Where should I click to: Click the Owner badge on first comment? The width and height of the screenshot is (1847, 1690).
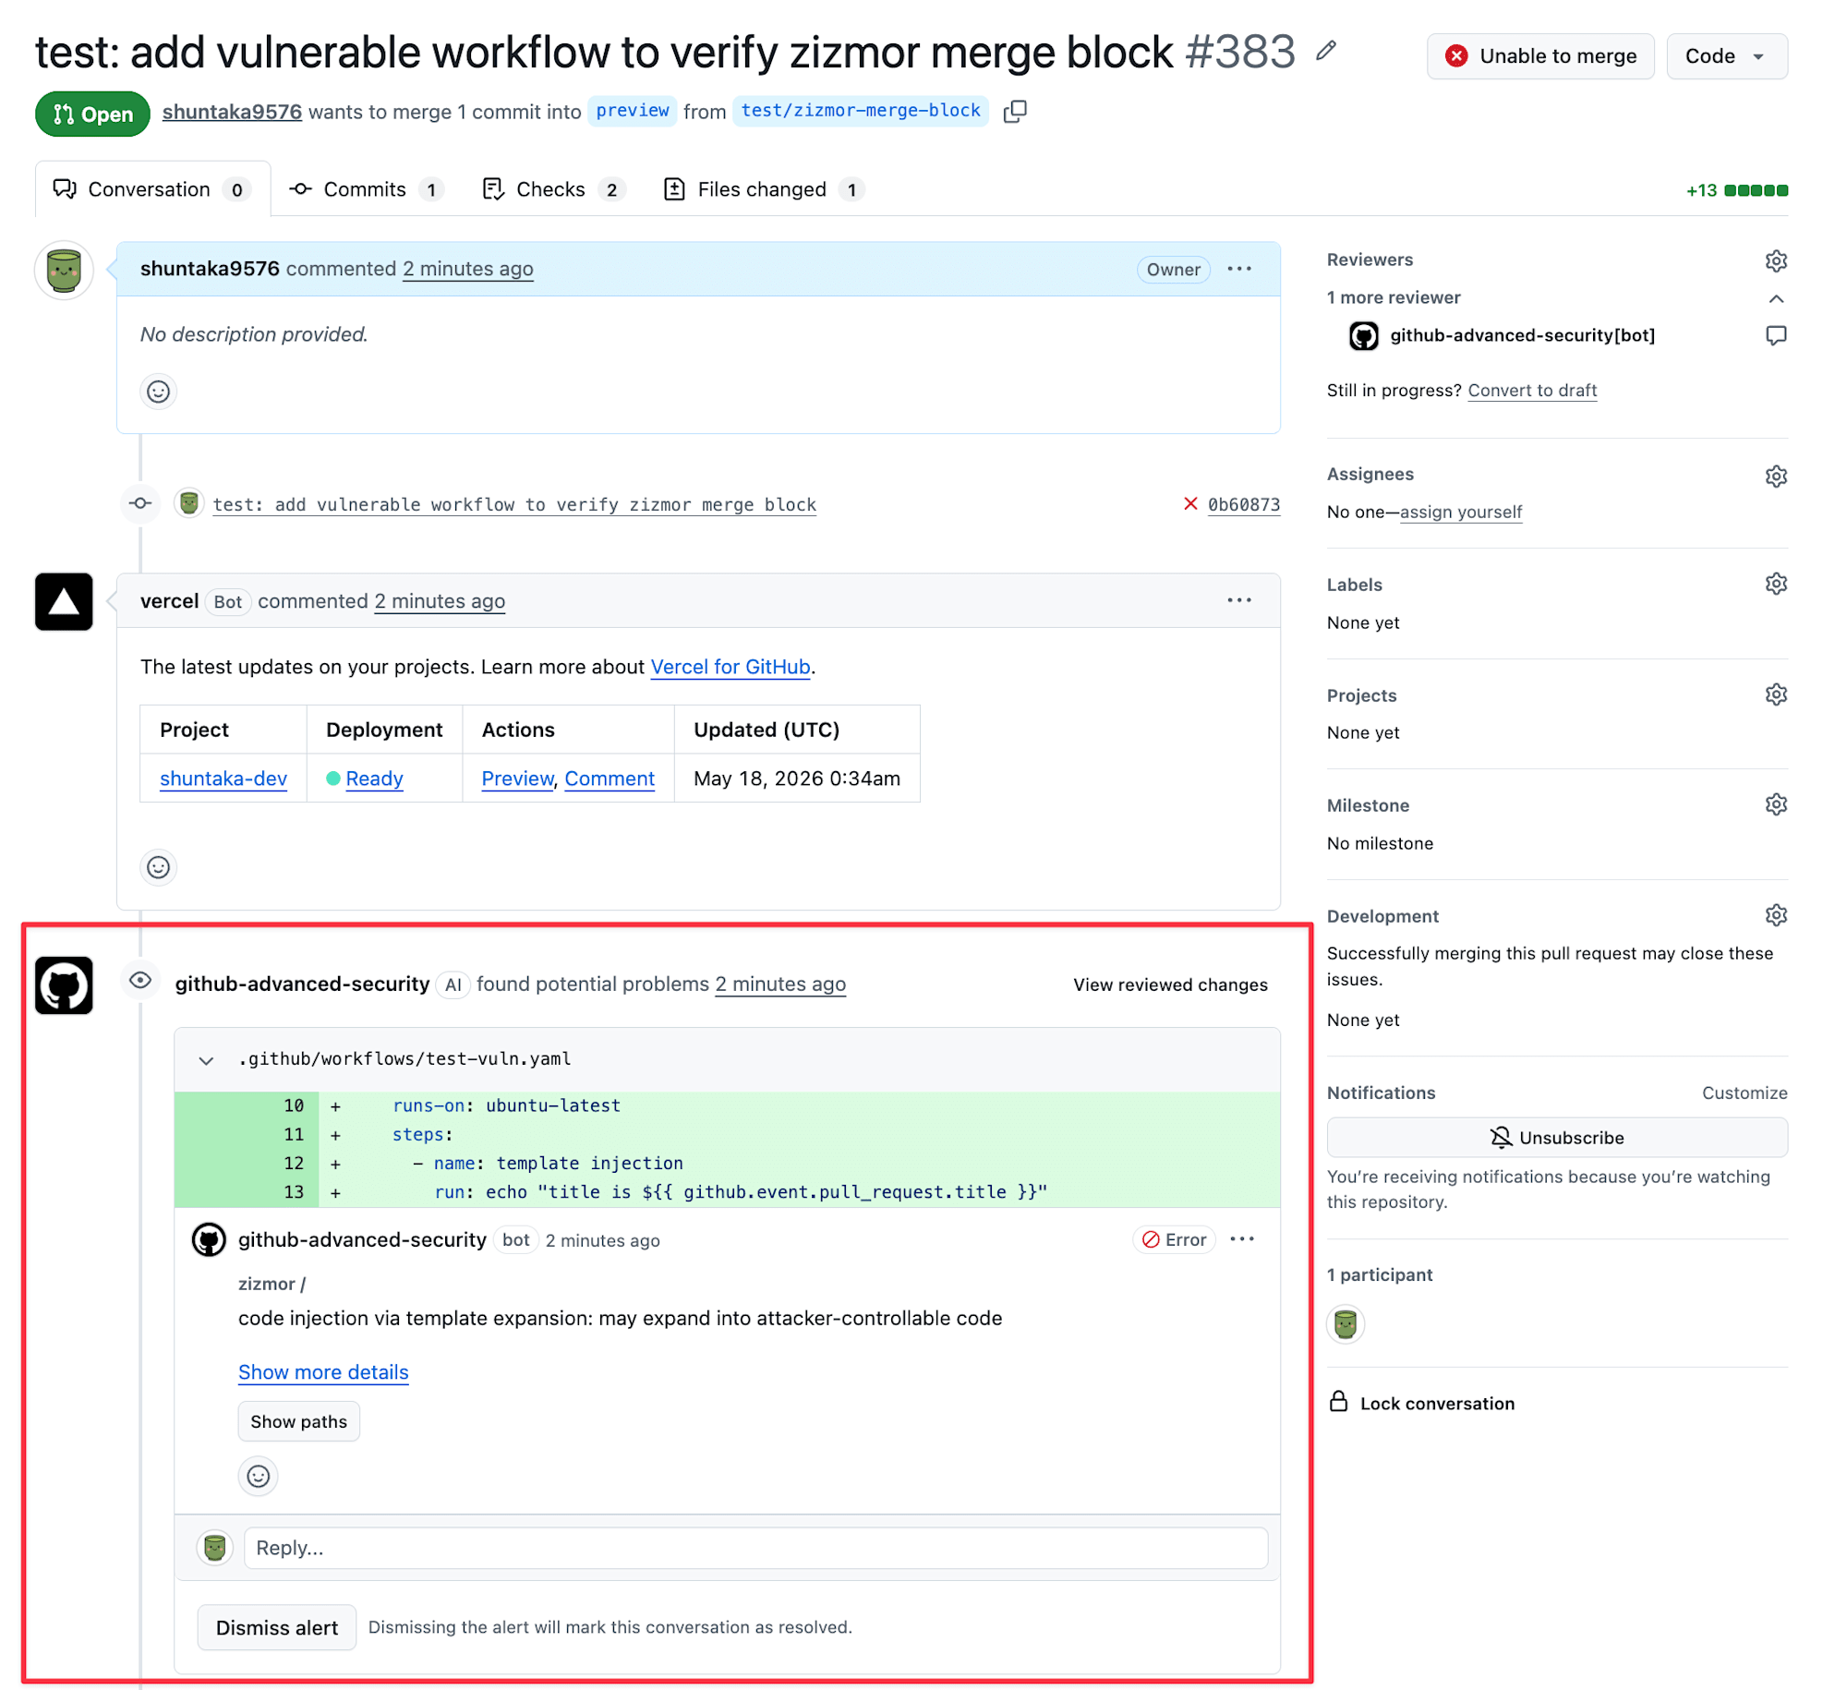[x=1173, y=269]
